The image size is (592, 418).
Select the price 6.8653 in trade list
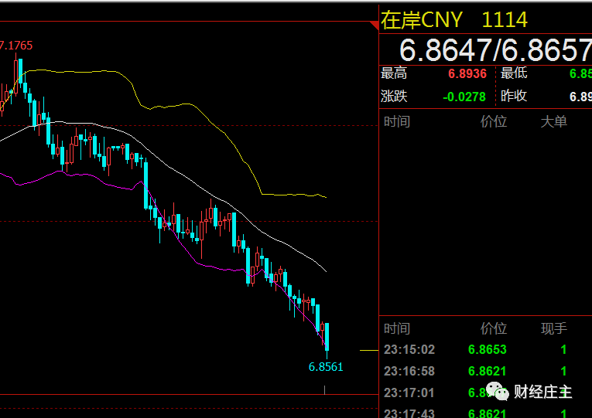(x=487, y=350)
